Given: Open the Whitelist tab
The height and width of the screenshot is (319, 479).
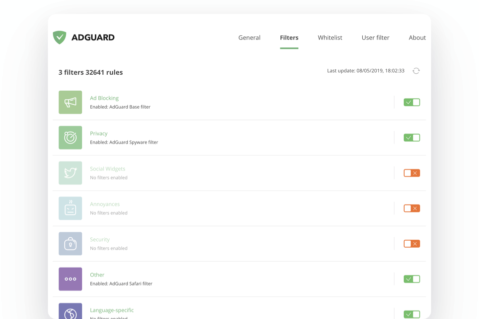Looking at the screenshot, I should (x=330, y=37).
